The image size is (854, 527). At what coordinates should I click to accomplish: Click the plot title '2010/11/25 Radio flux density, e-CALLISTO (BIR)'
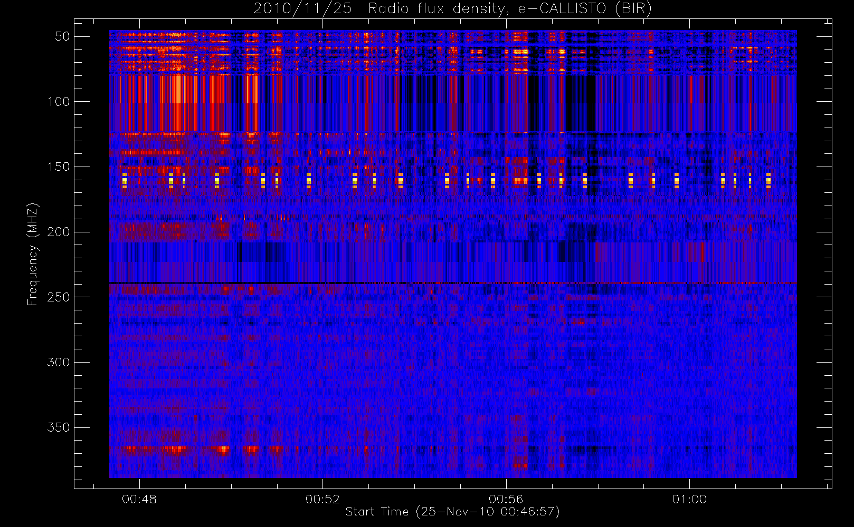pos(452,9)
